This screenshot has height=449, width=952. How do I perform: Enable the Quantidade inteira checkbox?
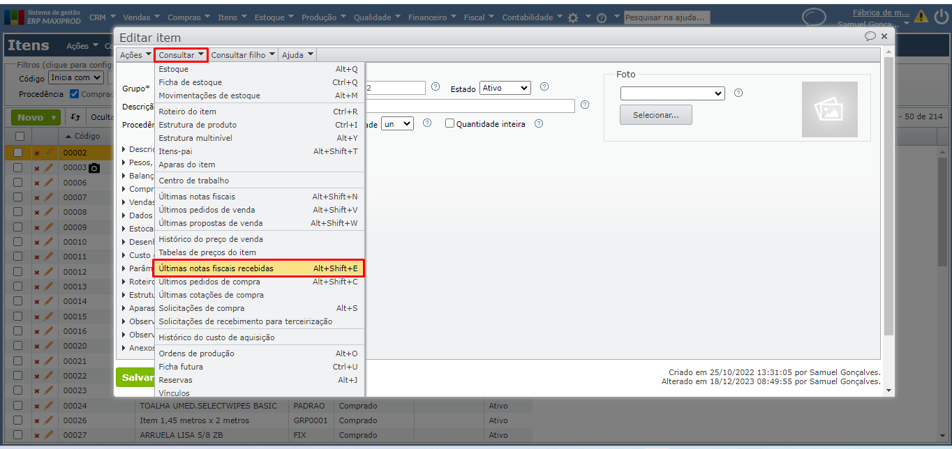449,123
